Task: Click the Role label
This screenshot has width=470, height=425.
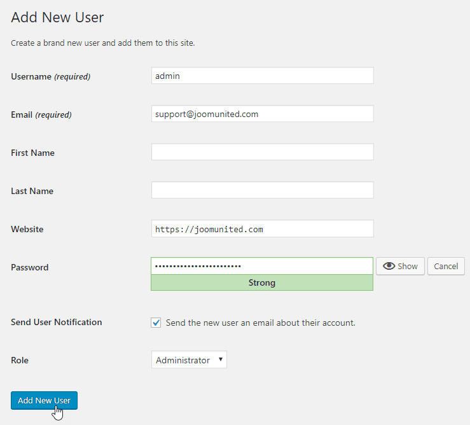Action: click(x=20, y=360)
